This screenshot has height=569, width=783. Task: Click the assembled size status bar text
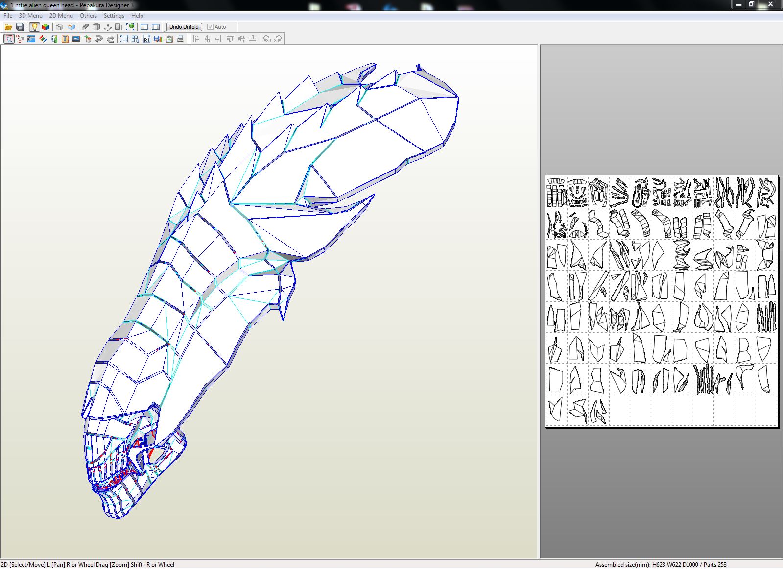pyautogui.click(x=661, y=564)
